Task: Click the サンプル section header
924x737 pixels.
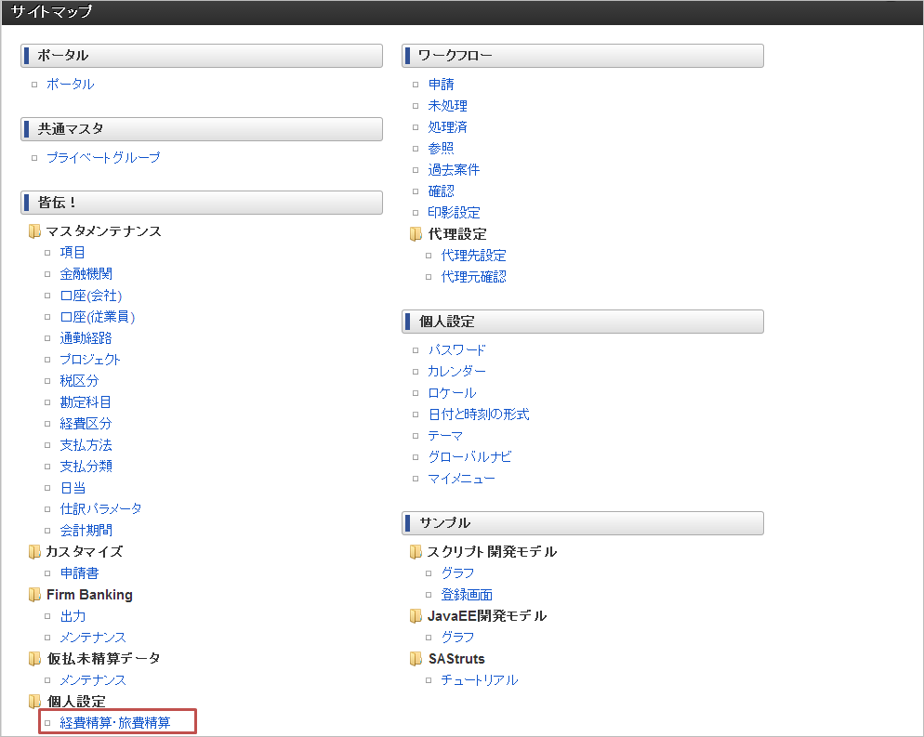Action: click(583, 524)
